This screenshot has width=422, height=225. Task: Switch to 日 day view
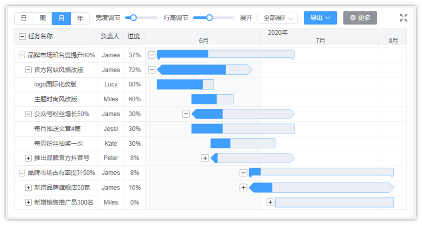coord(24,18)
